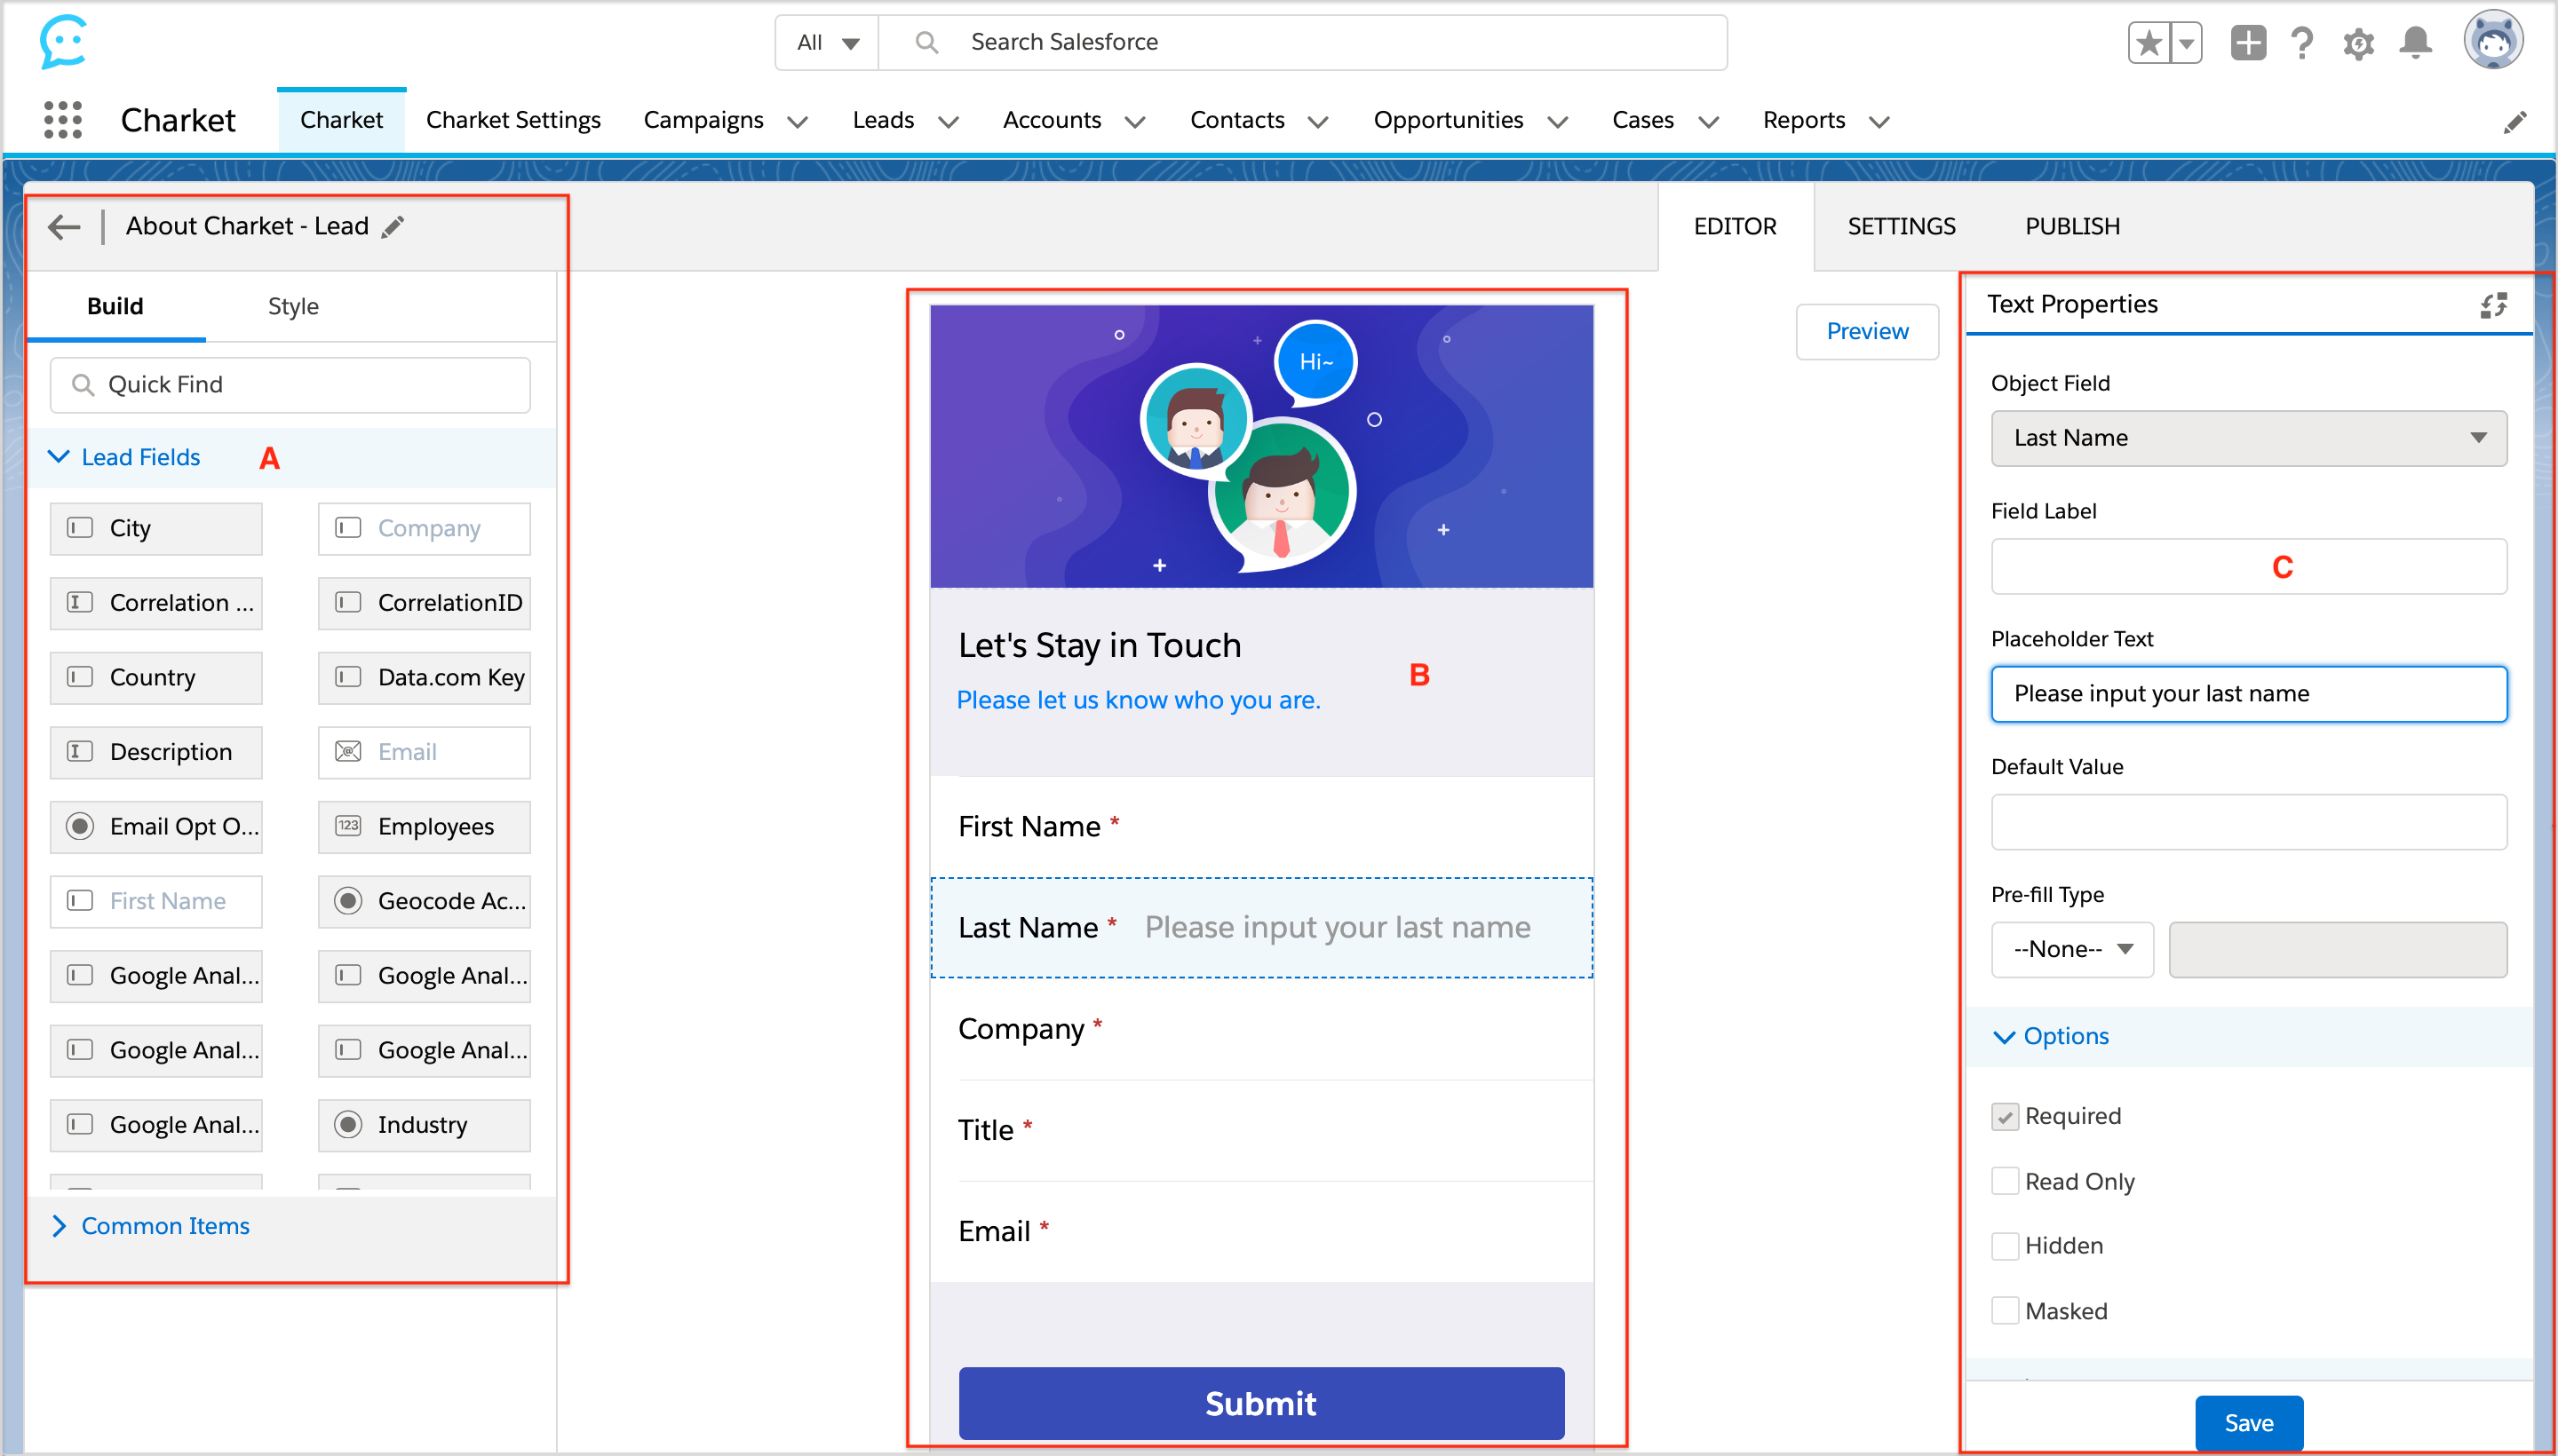The height and width of the screenshot is (1456, 2558).
Task: Switch to the SETTINGS tab
Action: pyautogui.click(x=1901, y=226)
